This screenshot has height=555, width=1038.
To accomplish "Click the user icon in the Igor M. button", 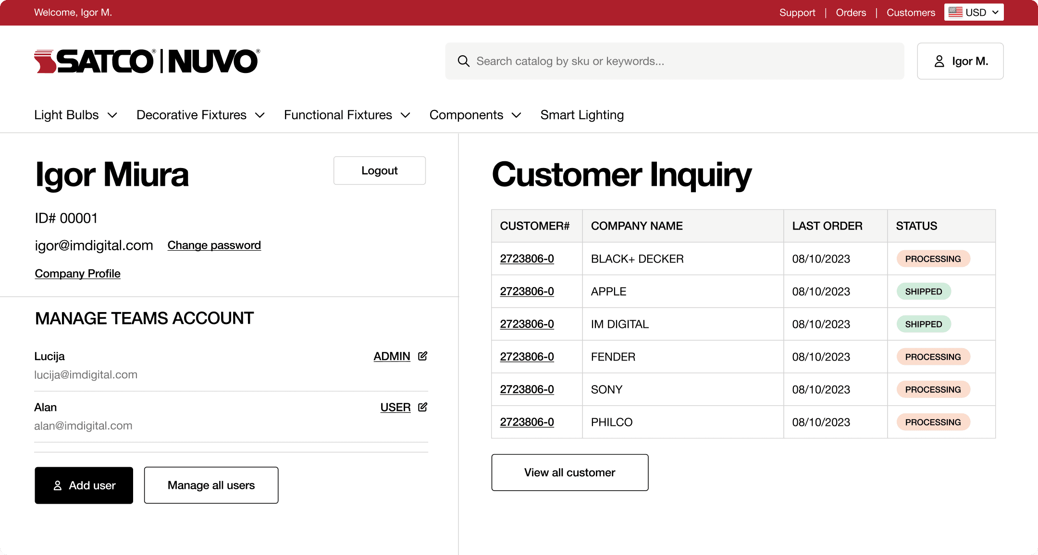I will tap(939, 61).
